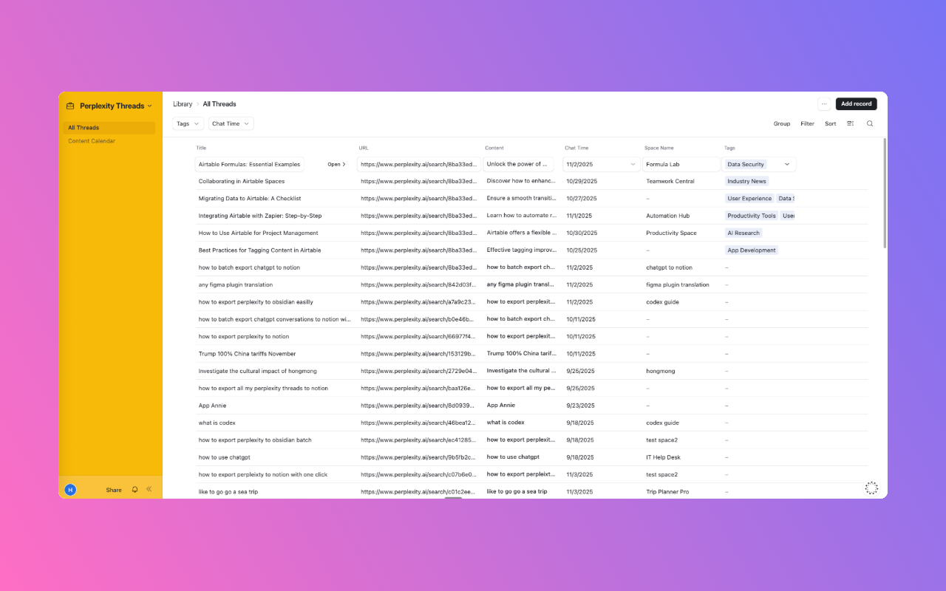Click the Add record button
The width and height of the screenshot is (946, 591).
(856, 104)
